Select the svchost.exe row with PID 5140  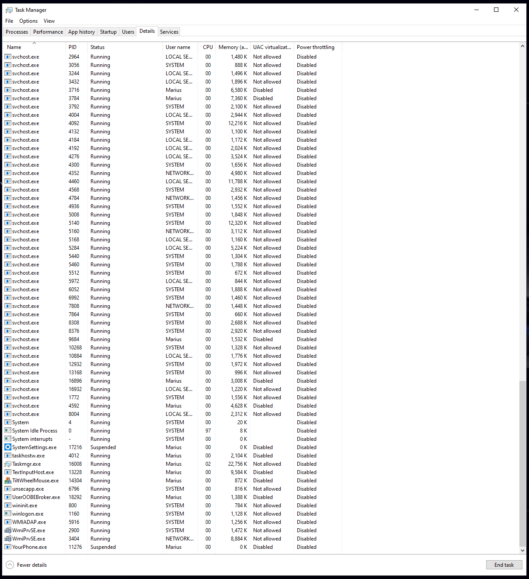click(x=173, y=223)
